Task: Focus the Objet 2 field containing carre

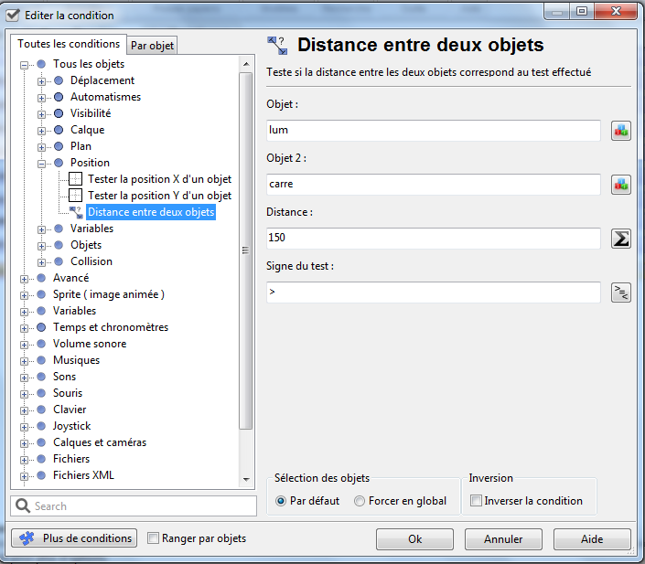Action: click(x=434, y=185)
